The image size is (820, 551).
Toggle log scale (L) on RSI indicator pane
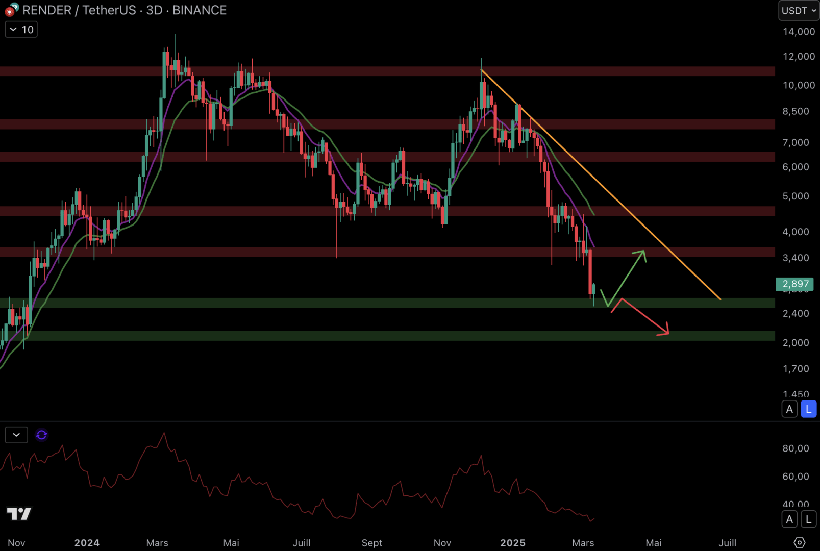tap(809, 519)
